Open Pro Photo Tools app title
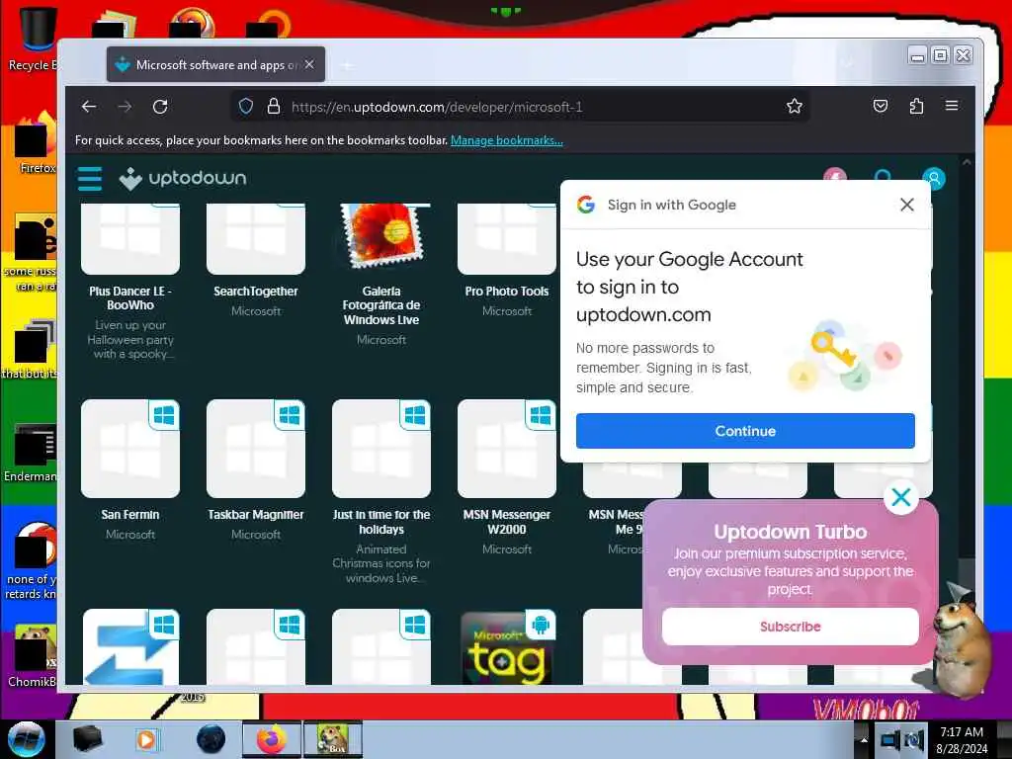Viewport: 1012px width, 759px height. (x=507, y=292)
